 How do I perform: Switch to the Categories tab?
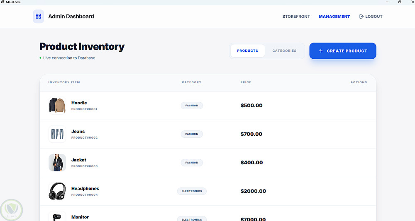[x=284, y=50]
